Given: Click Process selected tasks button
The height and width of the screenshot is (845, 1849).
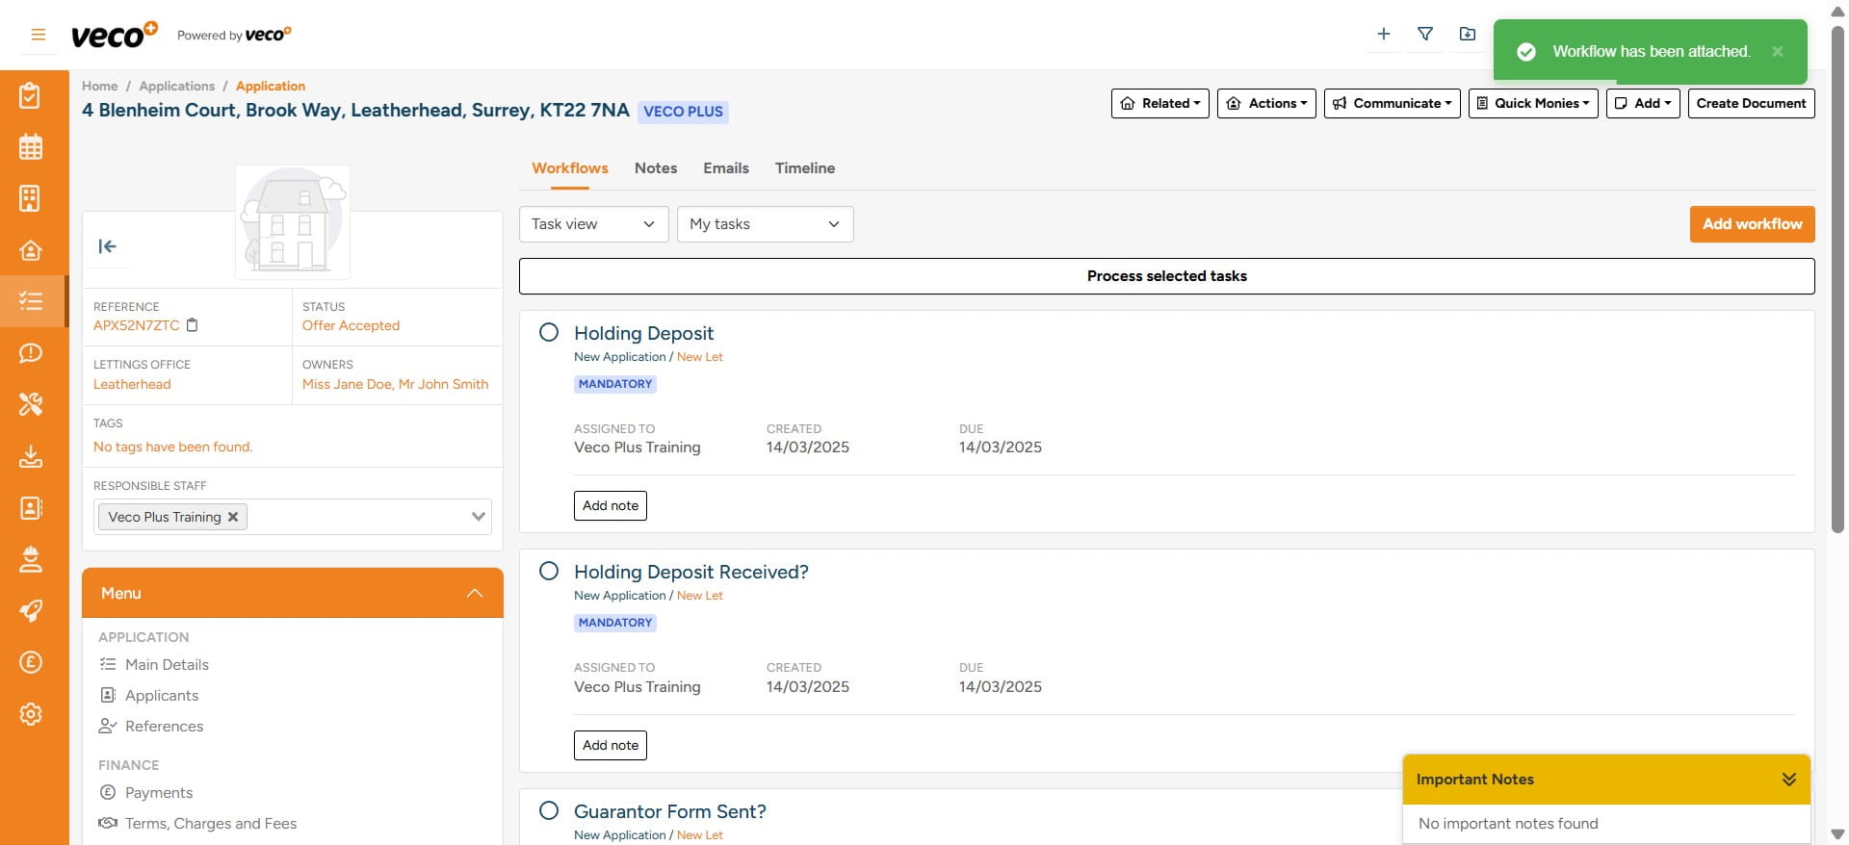Looking at the screenshot, I should pos(1166,276).
